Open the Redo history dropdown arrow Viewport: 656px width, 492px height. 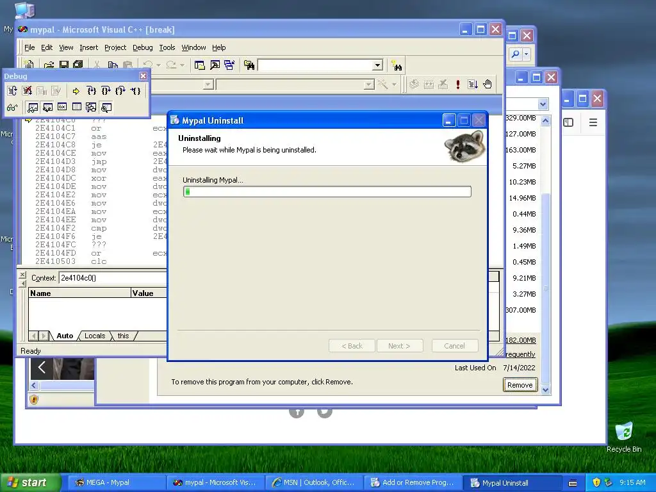coord(182,65)
